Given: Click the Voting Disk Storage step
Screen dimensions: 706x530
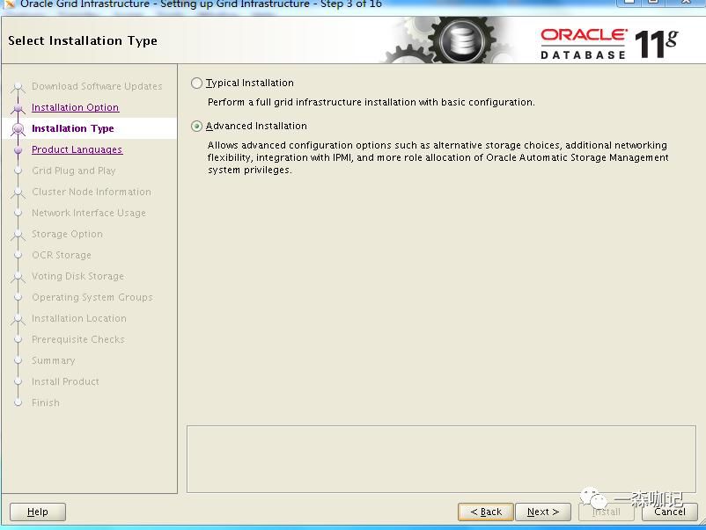Looking at the screenshot, I should (77, 277).
